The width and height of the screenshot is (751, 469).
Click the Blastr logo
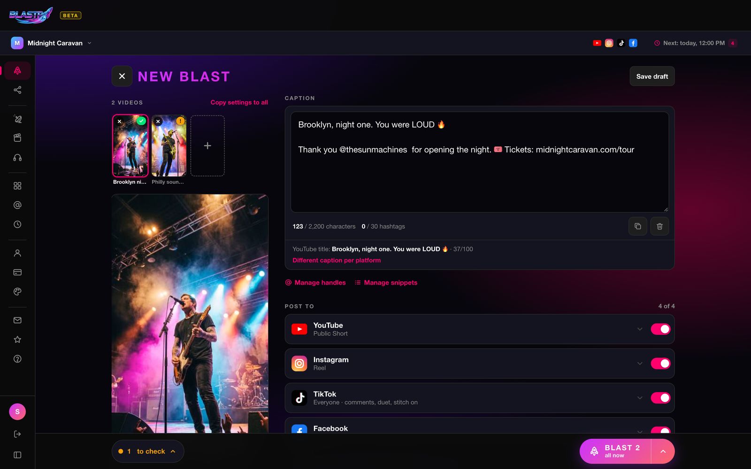tap(31, 15)
